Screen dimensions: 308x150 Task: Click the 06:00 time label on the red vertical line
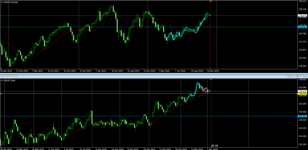[214, 145]
